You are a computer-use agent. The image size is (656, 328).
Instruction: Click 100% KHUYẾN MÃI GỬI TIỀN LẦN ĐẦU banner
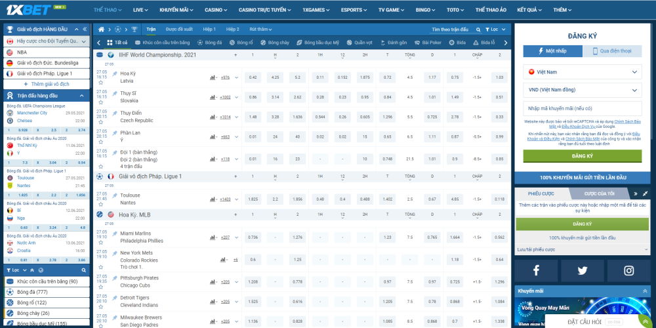click(583, 177)
